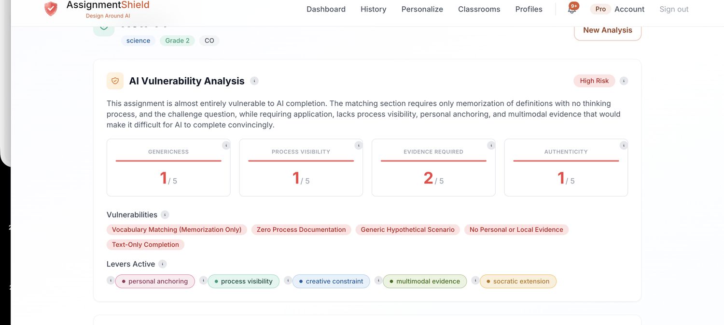
Task: Click info icon left of process visibility lever
Action: pos(203,280)
